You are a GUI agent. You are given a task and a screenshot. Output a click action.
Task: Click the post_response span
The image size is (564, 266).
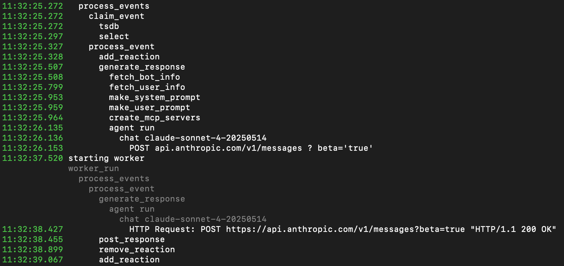132,240
